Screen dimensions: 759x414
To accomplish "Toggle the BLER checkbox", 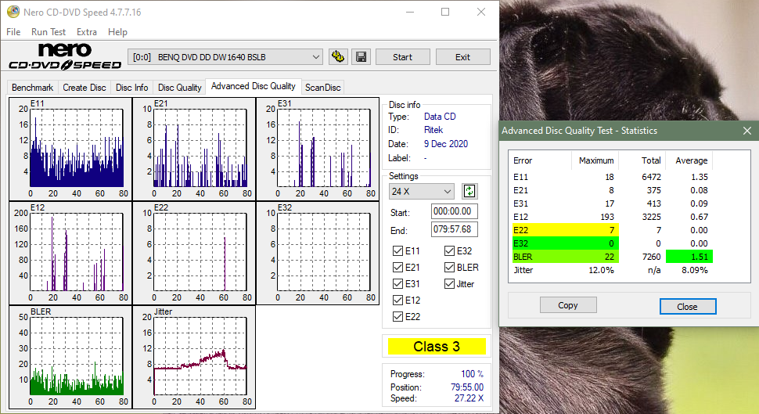I will coord(449,268).
